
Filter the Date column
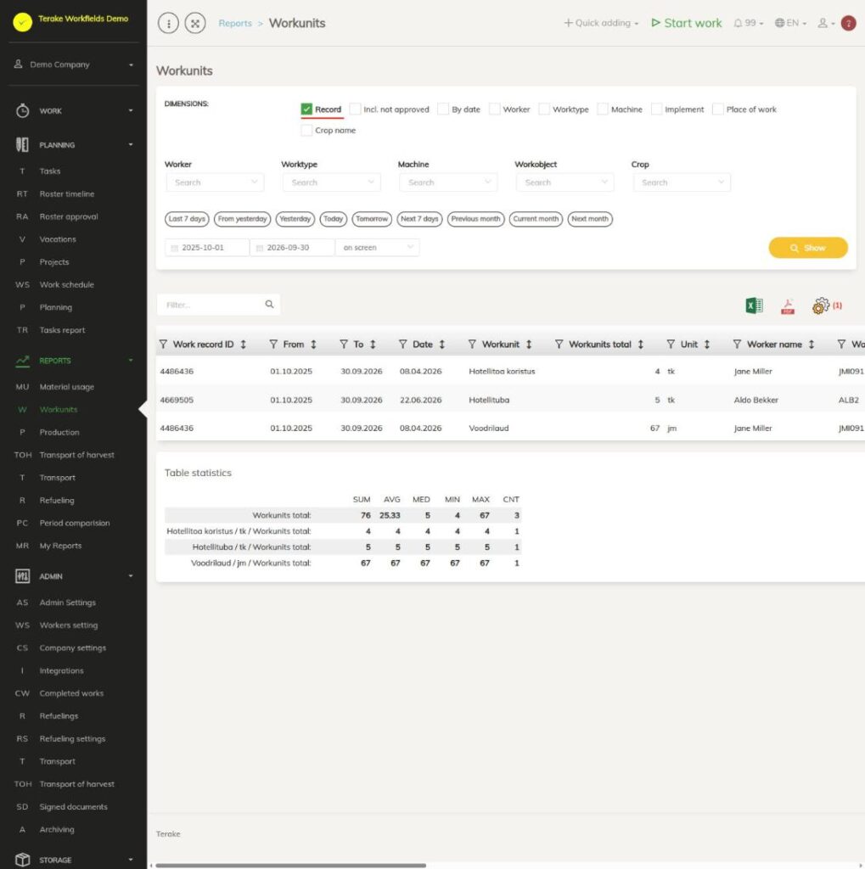pos(403,345)
